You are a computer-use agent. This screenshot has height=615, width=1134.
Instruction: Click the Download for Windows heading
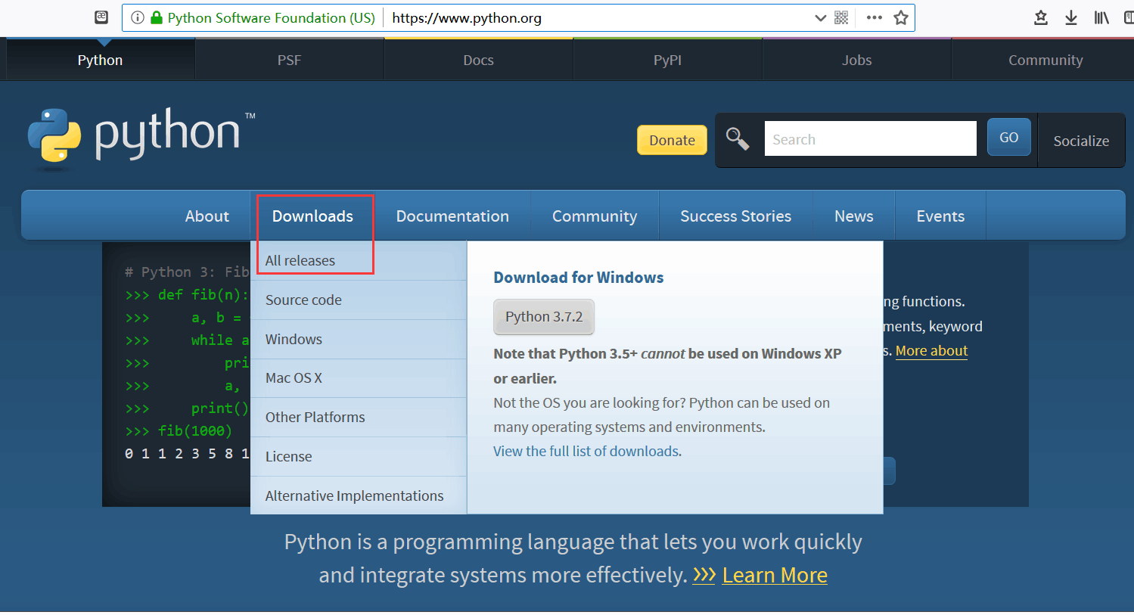pyautogui.click(x=578, y=278)
